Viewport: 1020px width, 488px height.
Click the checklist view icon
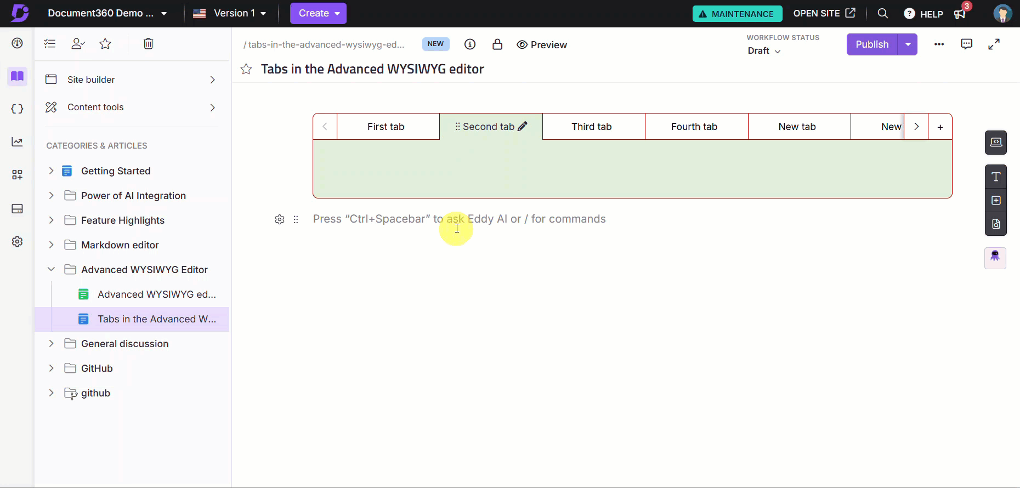(50, 44)
